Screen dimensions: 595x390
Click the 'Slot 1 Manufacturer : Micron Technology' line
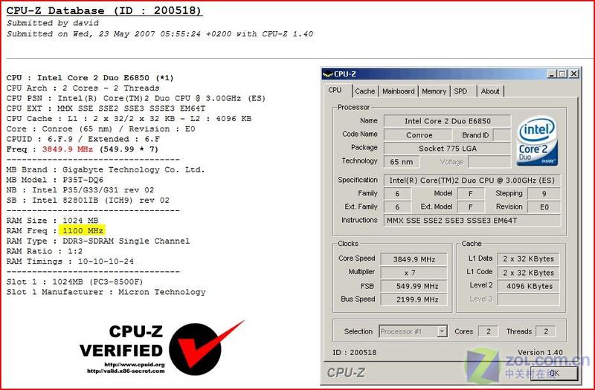[x=106, y=292]
